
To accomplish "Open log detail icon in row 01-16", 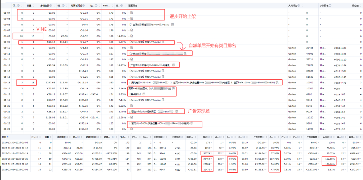I will tap(277, 82).
